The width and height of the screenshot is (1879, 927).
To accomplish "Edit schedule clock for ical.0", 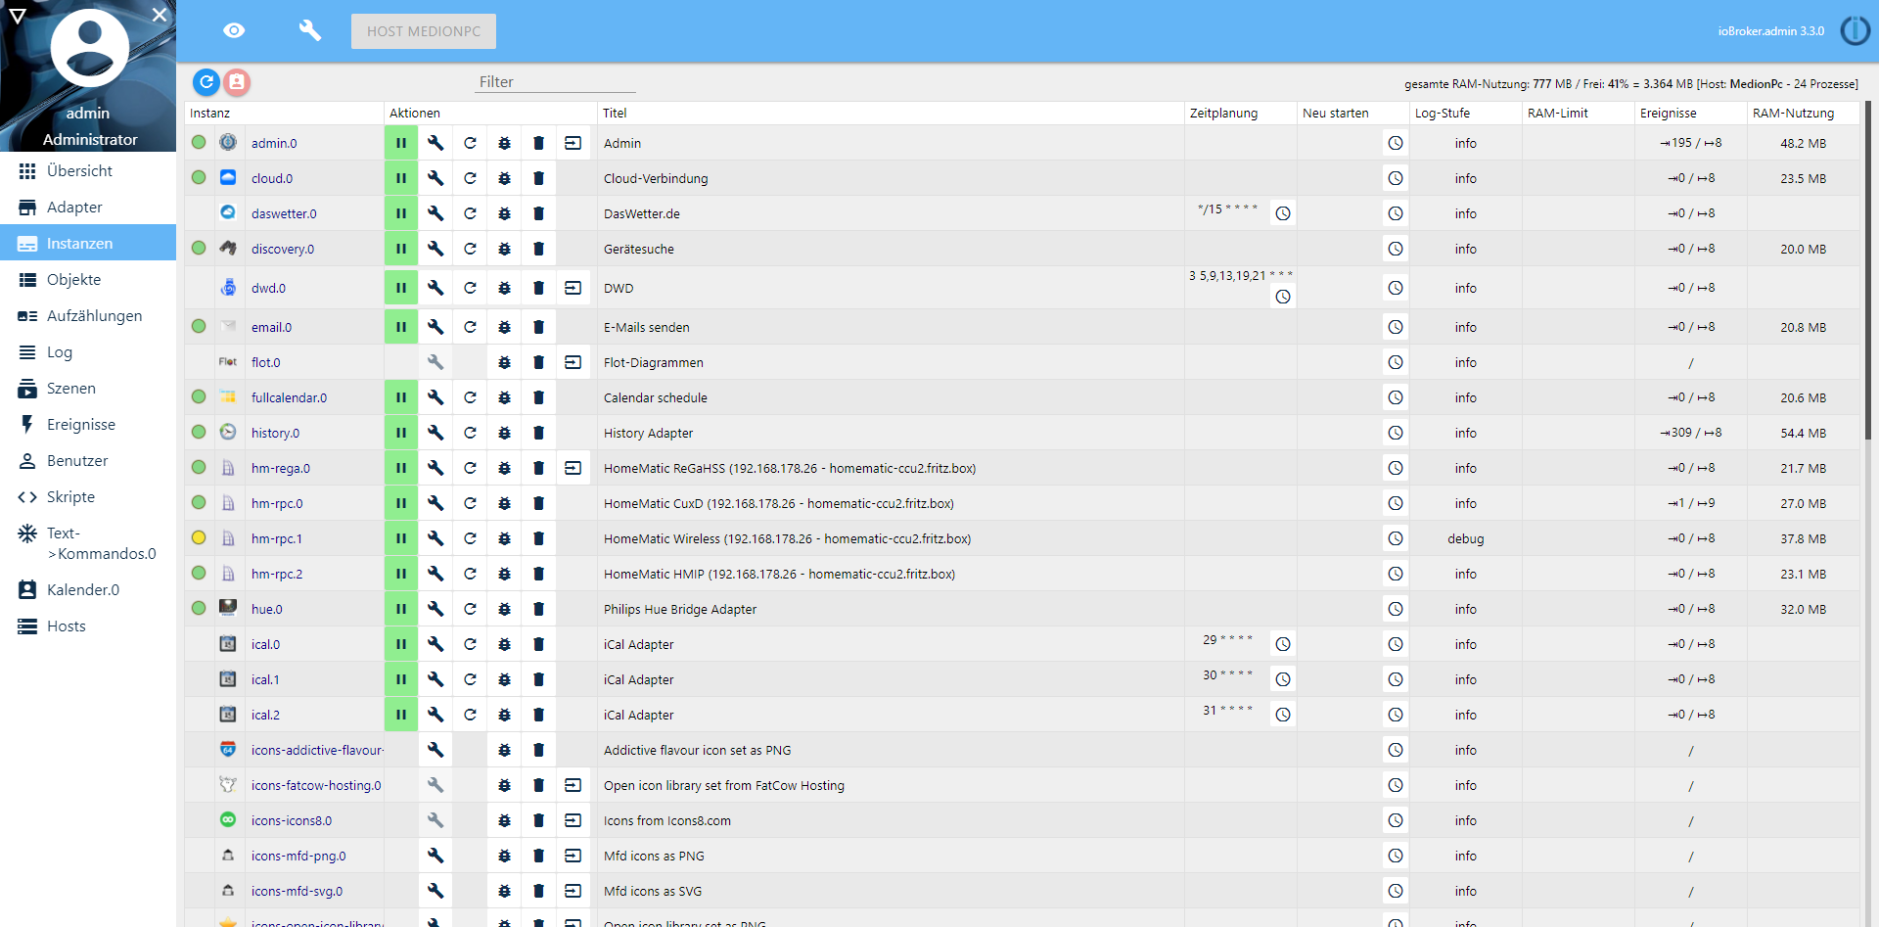I will coord(1283,644).
